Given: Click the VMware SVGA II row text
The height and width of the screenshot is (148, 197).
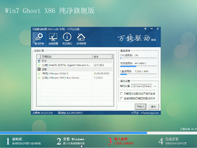Looking at the screenshot, I should click(x=55, y=73).
